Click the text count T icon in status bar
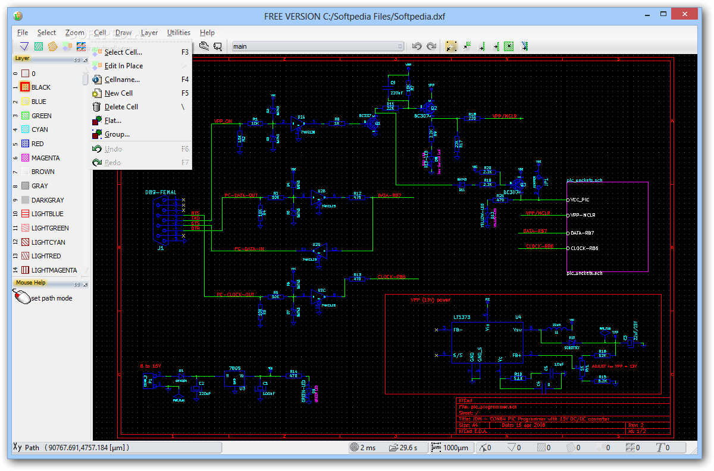Screen dimensions: 714x471 (660, 447)
